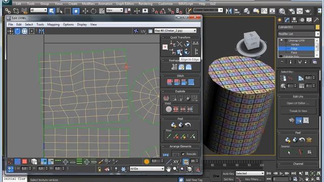
Task: Open the Modify panel tab icon
Action: 287,20
